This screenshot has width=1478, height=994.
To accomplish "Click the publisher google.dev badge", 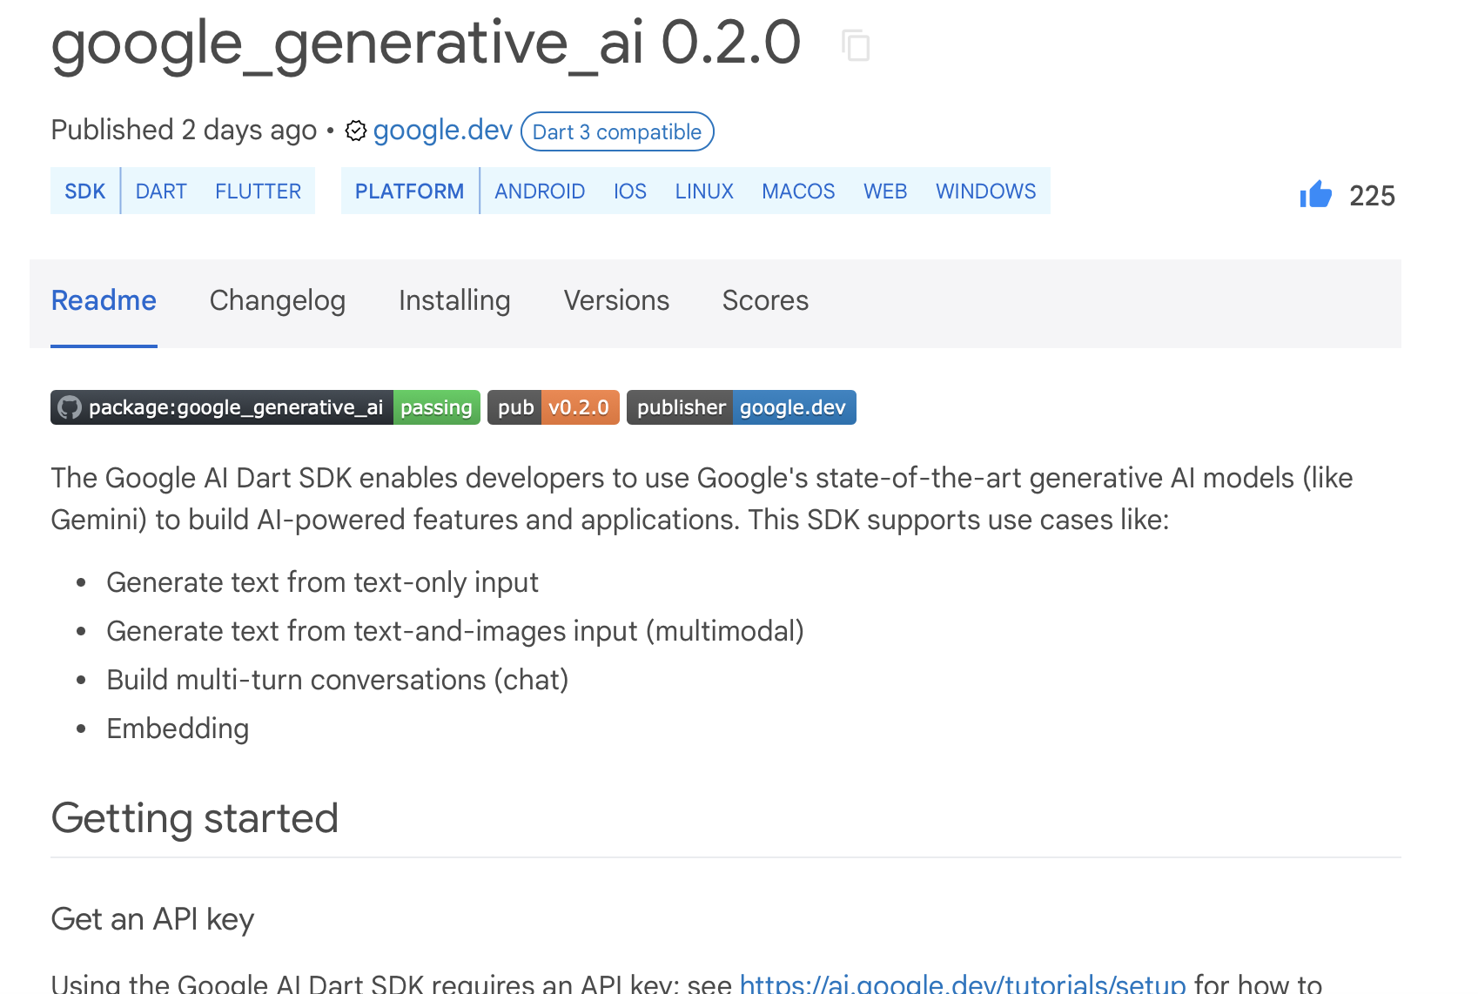I will (742, 407).
